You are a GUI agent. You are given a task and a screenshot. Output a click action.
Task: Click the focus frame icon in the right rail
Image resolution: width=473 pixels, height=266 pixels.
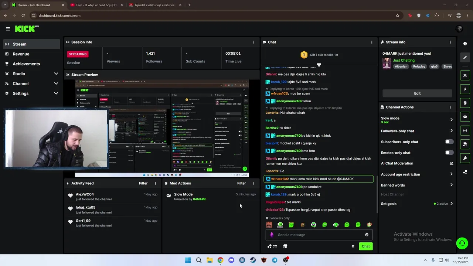tap(465, 75)
